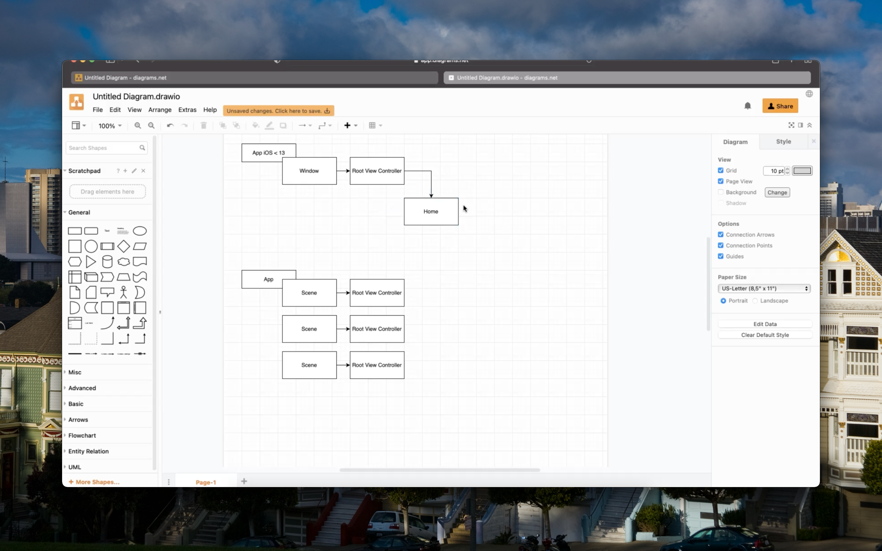Image resolution: width=882 pixels, height=551 pixels.
Task: Click the Zoom Out magnifier icon
Action: pyautogui.click(x=151, y=125)
